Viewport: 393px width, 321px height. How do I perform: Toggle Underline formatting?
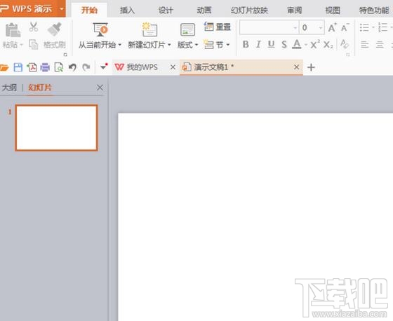tap(271, 45)
